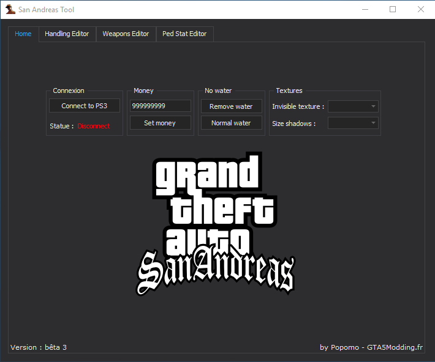Click the Normal water button
The image size is (435, 362).
tap(231, 123)
